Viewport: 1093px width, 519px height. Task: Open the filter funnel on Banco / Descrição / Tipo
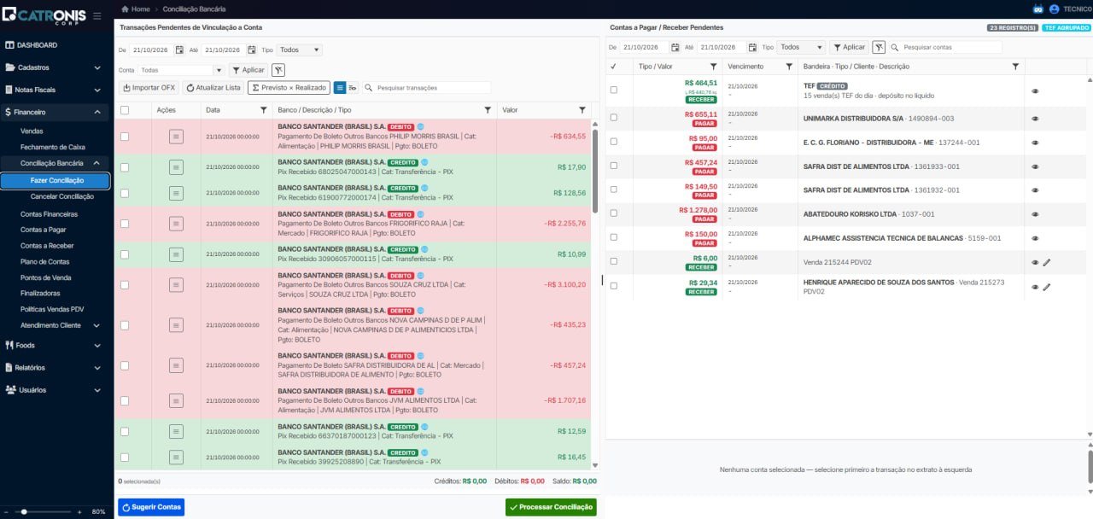[x=488, y=110]
